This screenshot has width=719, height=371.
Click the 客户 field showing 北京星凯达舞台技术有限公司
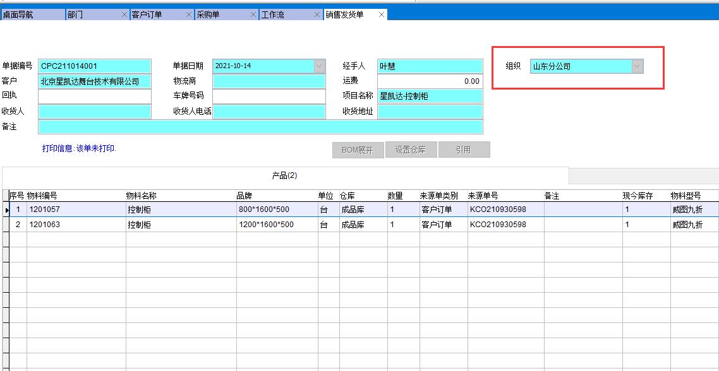94,81
